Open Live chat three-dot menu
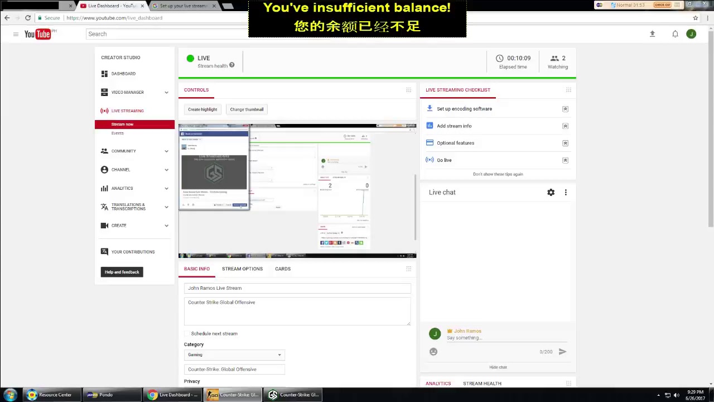The height and width of the screenshot is (402, 714). coord(566,192)
